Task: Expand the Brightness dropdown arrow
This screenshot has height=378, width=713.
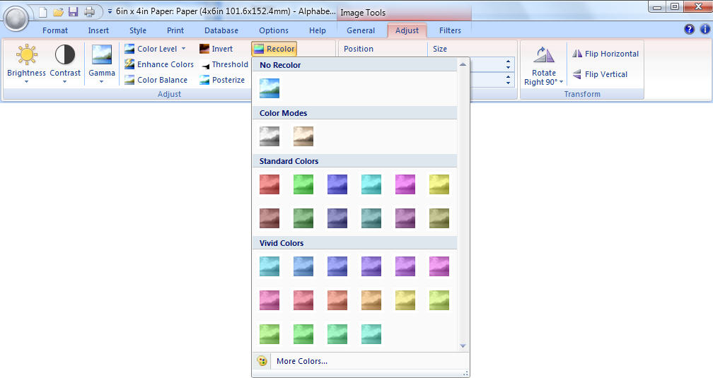Action: click(26, 82)
